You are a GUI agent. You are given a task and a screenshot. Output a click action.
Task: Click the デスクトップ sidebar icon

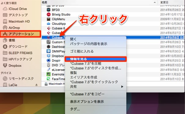(5, 15)
